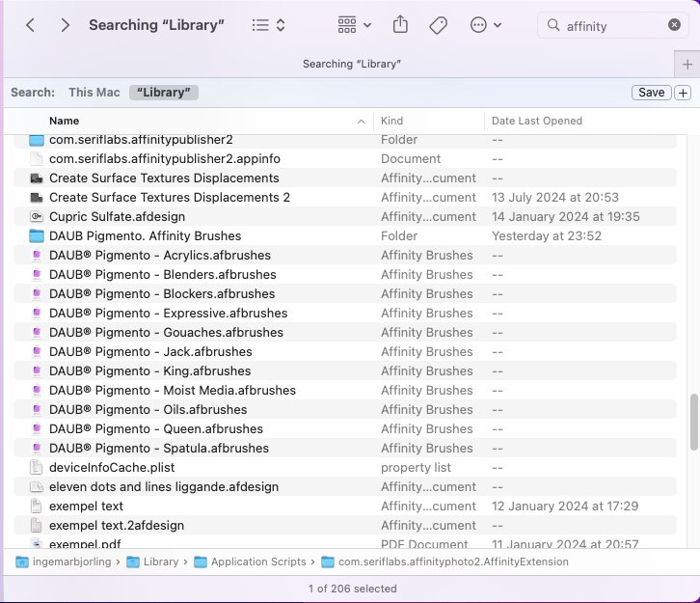700x603 pixels.
Task: Add a new Finder tab
Action: coord(687,65)
